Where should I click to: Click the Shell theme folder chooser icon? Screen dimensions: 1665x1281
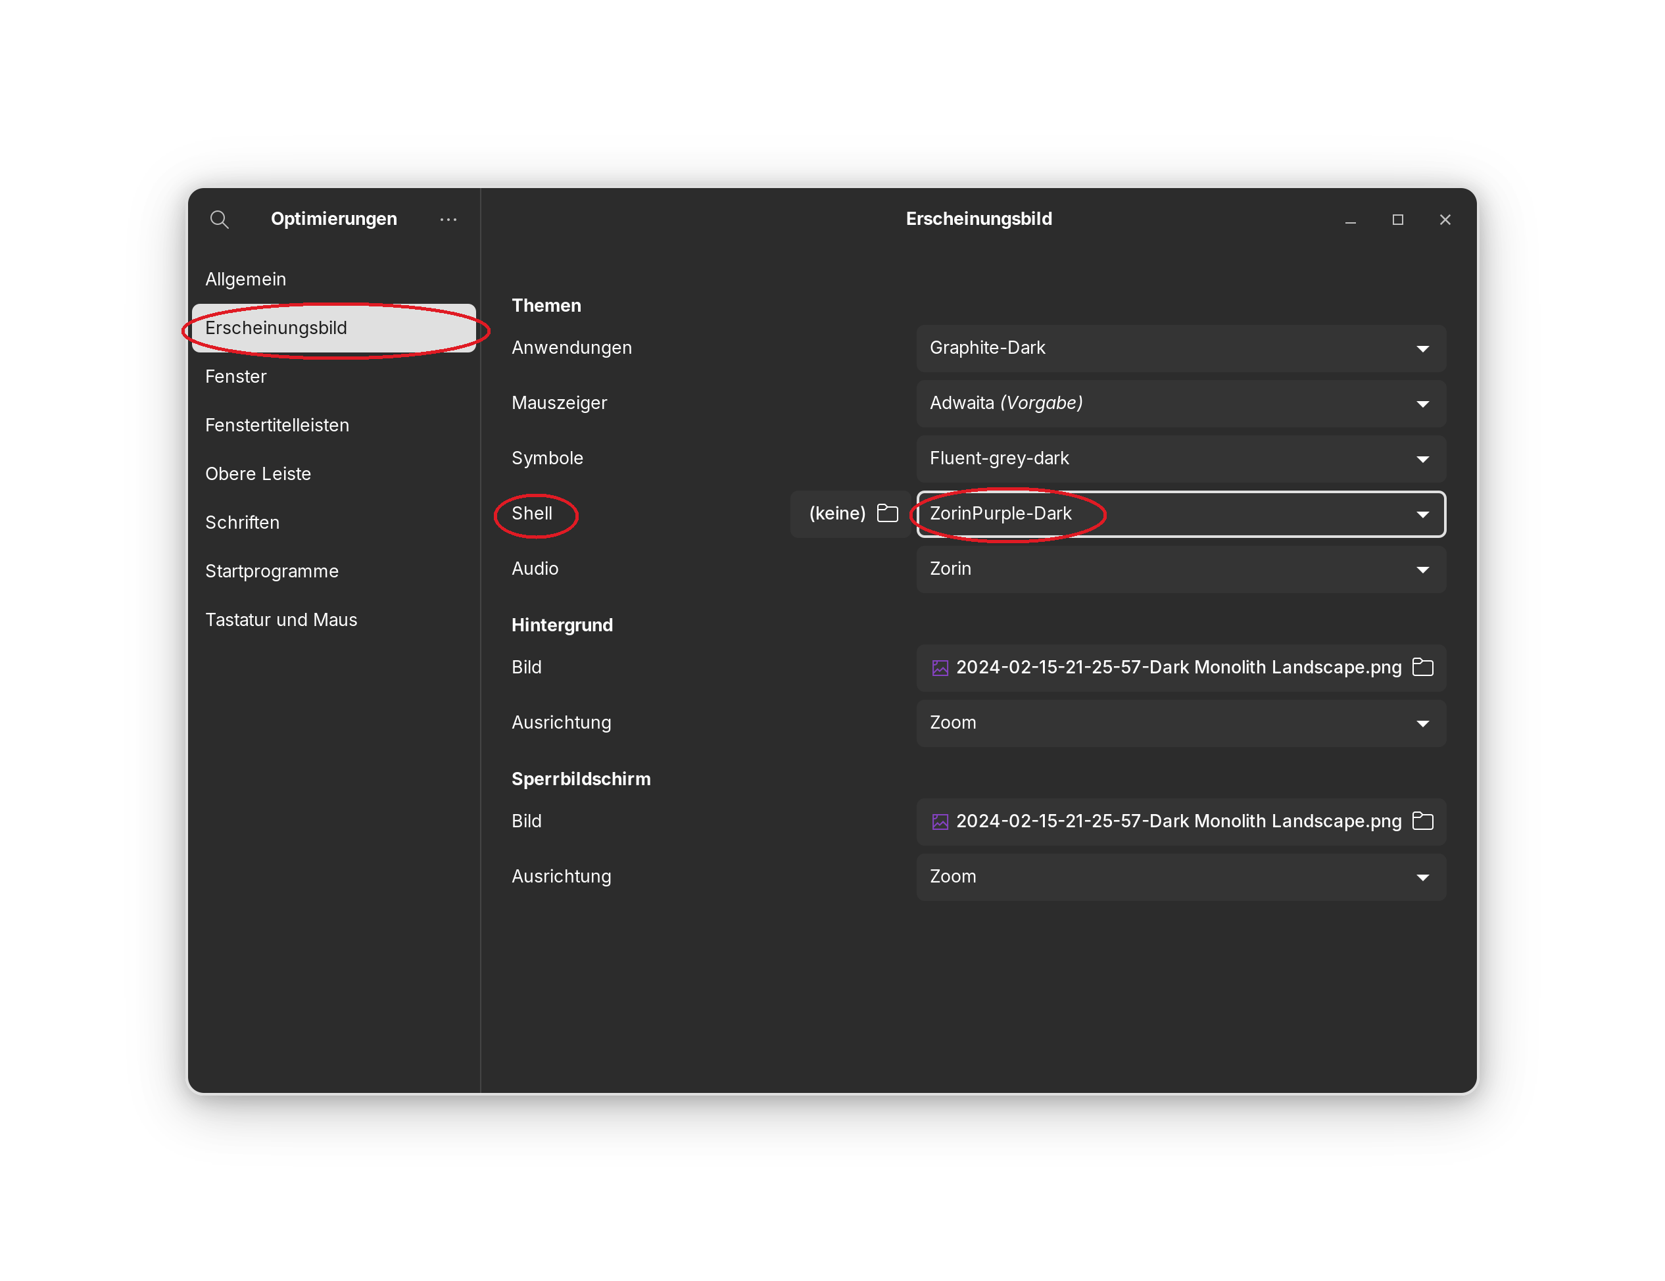click(887, 513)
